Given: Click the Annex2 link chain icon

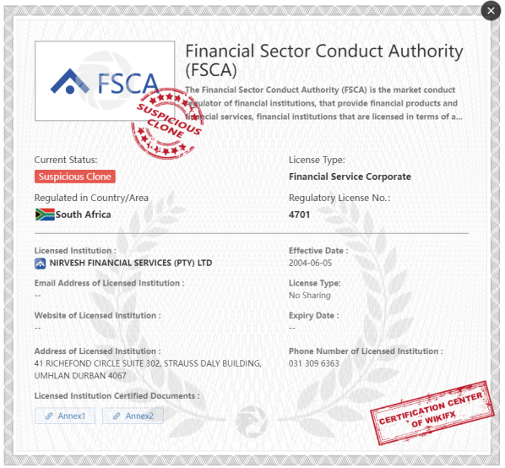Looking at the screenshot, I should pos(117,416).
